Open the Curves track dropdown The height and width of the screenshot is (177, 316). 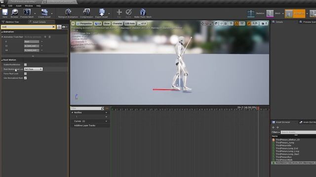coord(106,121)
